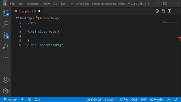
Task: Click the Pago class name
Action: tap(52, 32)
